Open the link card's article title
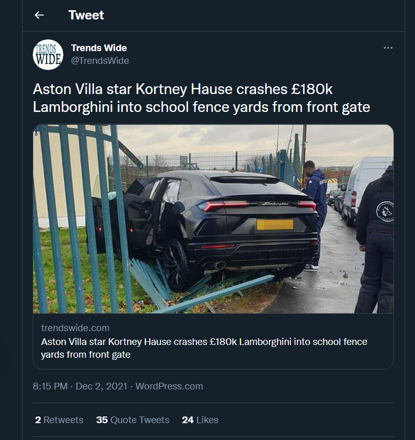 point(204,348)
